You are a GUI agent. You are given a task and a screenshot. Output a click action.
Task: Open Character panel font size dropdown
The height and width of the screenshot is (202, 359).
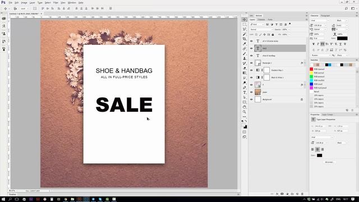coord(320,25)
